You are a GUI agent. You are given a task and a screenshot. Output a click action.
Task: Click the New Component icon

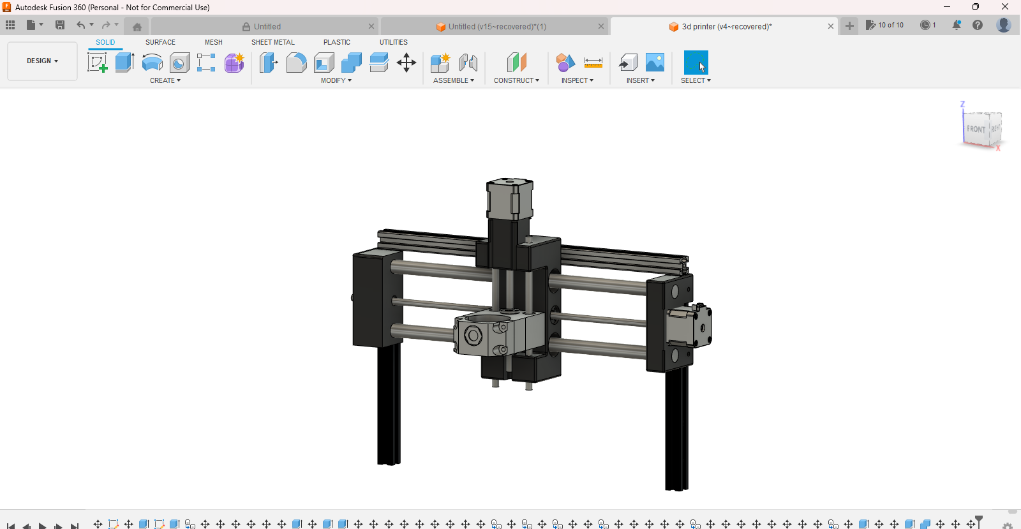coord(440,63)
